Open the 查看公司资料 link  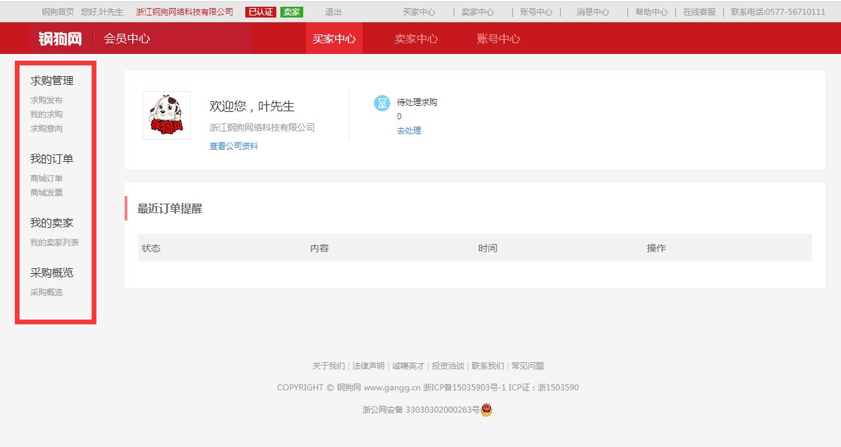point(234,146)
